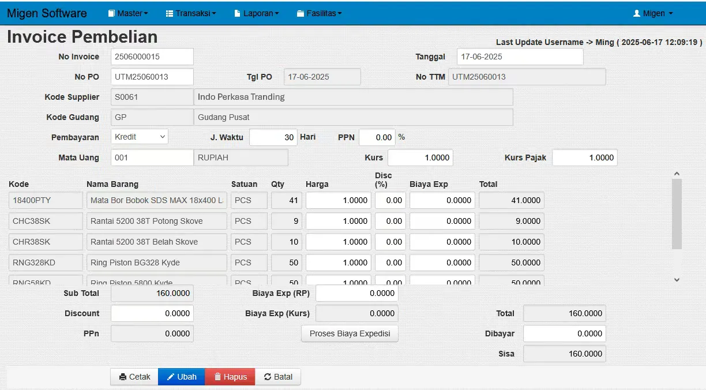
Task: Click item name Mata Bor Bobok SDS MAX
Action: coord(157,200)
